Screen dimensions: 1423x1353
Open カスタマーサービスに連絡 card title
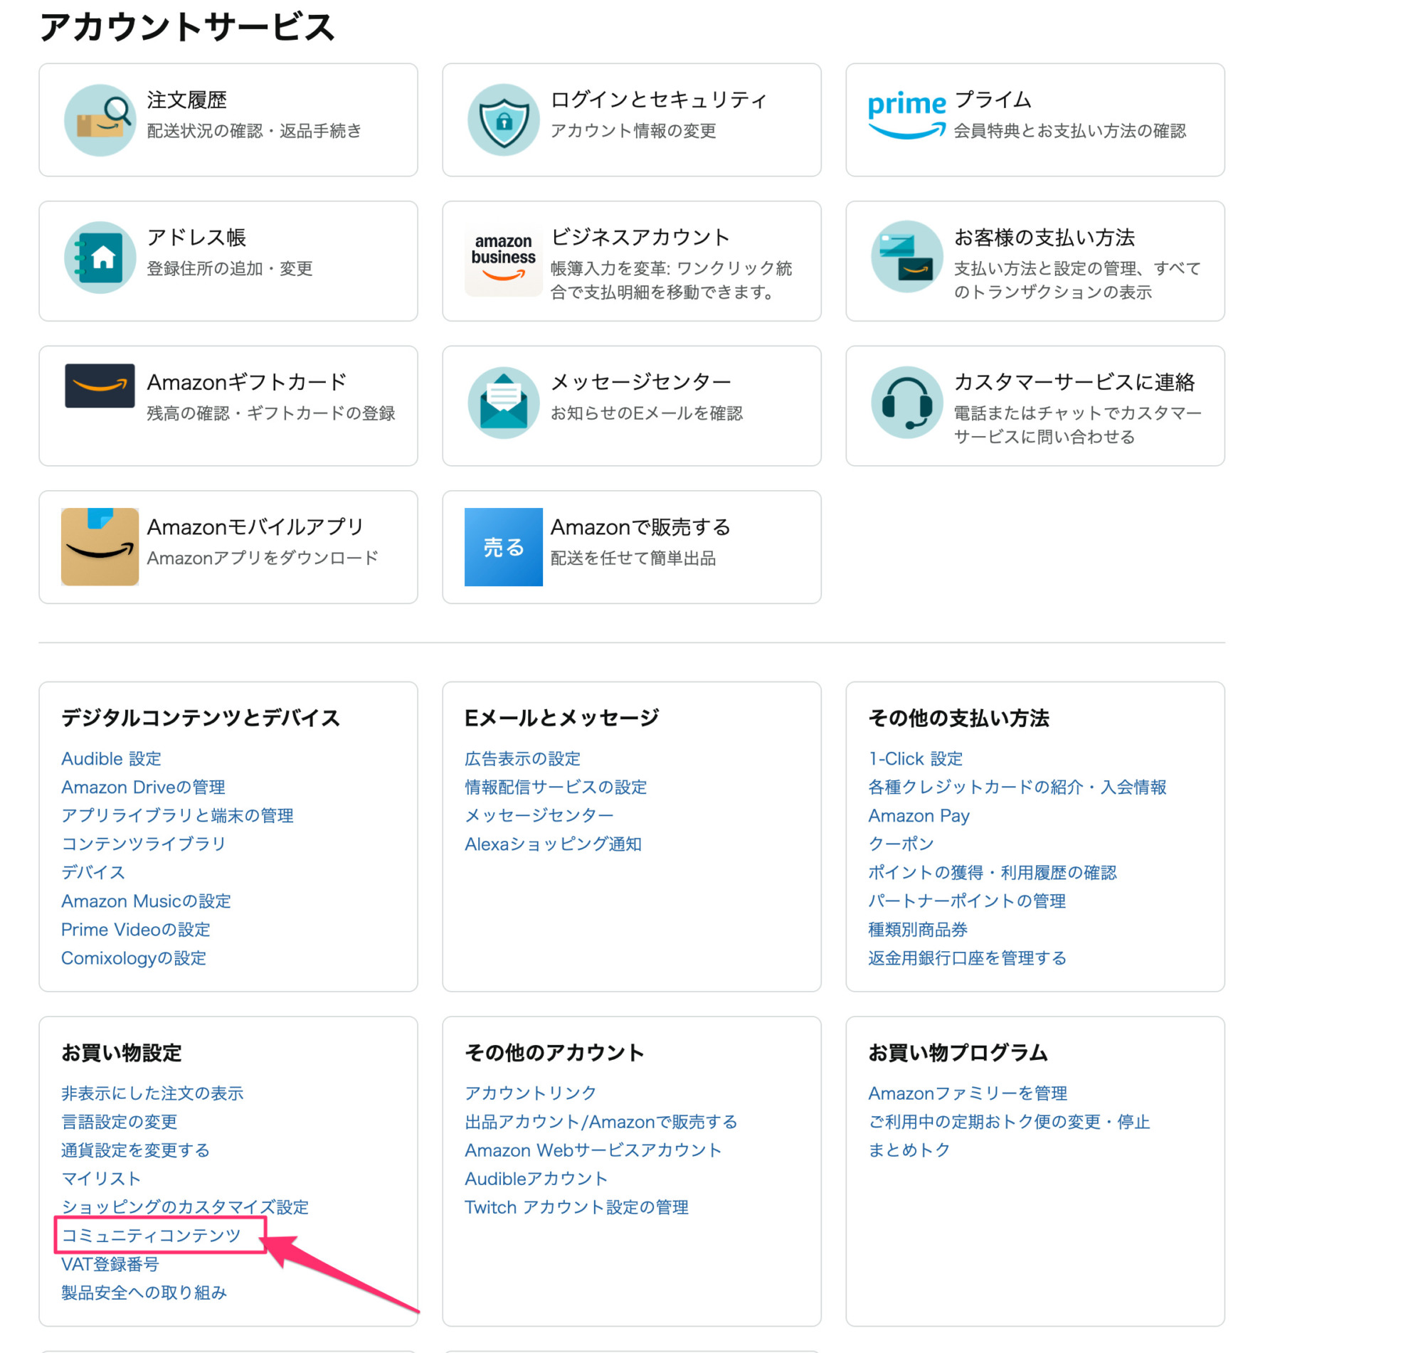1074,382
